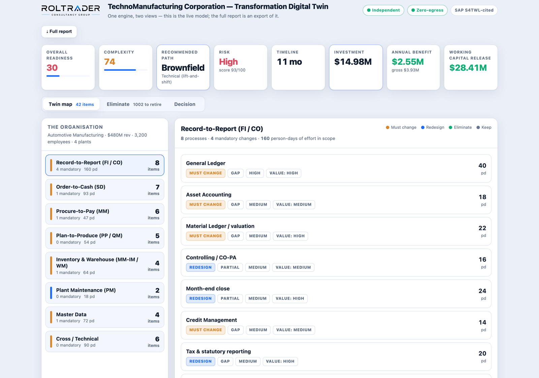Viewport: 539px width, 378px height.
Task: Click MUST CHANGE tag on Credit Management
Action: pos(205,330)
